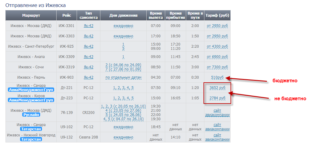Viewport: 313px width, 147px height.
Task: Open fare '510руб' for Пермь
Action: pyautogui.click(x=217, y=77)
